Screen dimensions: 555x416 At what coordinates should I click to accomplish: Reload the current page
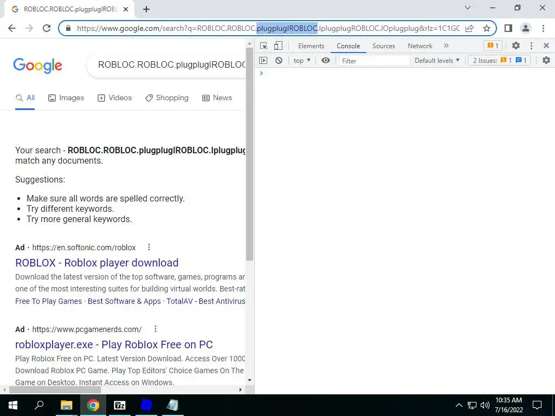coord(47,28)
